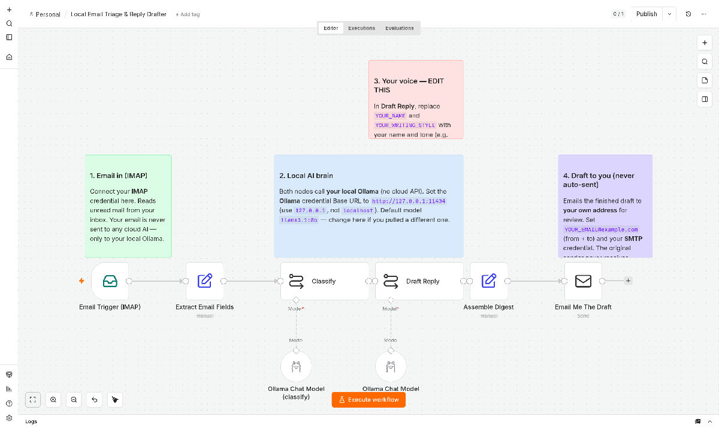Zoom in on the canvas
The image size is (719, 428).
pos(53,399)
